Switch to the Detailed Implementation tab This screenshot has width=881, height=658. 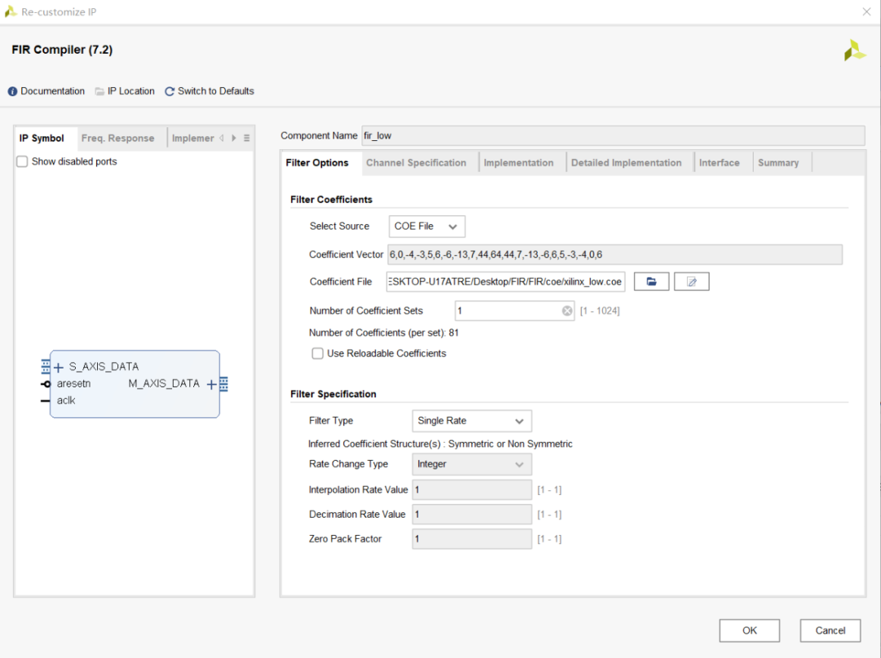[x=626, y=163]
